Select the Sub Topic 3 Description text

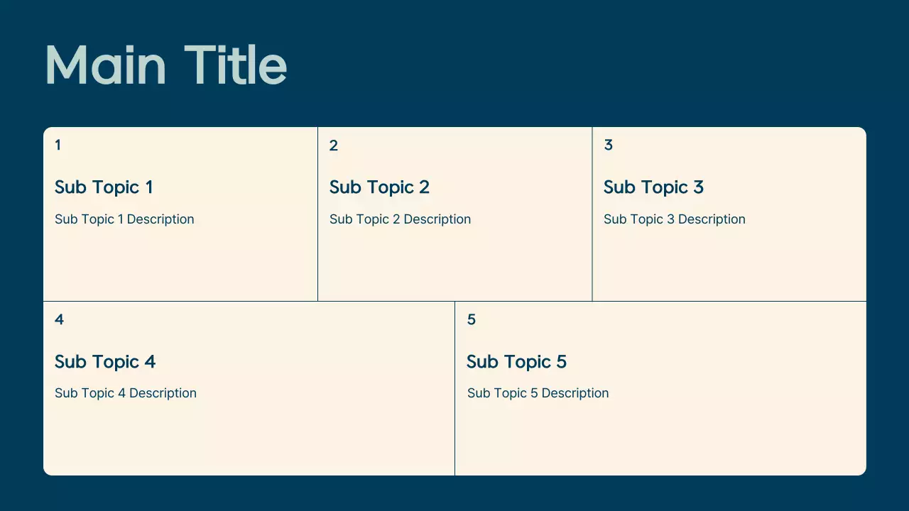(674, 219)
